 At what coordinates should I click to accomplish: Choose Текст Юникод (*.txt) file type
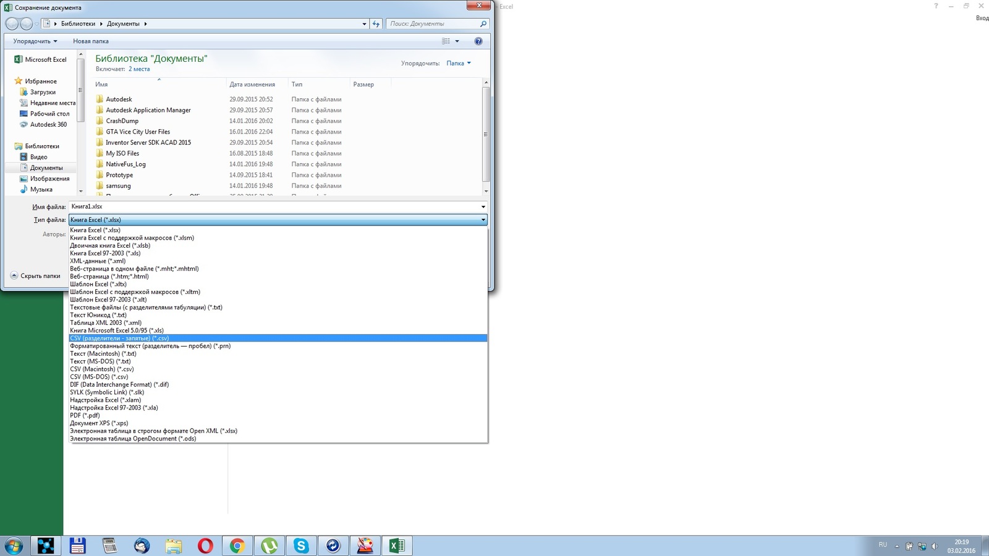(278, 315)
